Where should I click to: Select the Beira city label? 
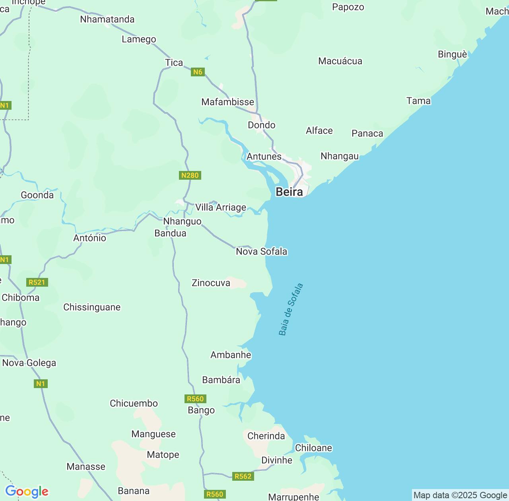pos(289,192)
